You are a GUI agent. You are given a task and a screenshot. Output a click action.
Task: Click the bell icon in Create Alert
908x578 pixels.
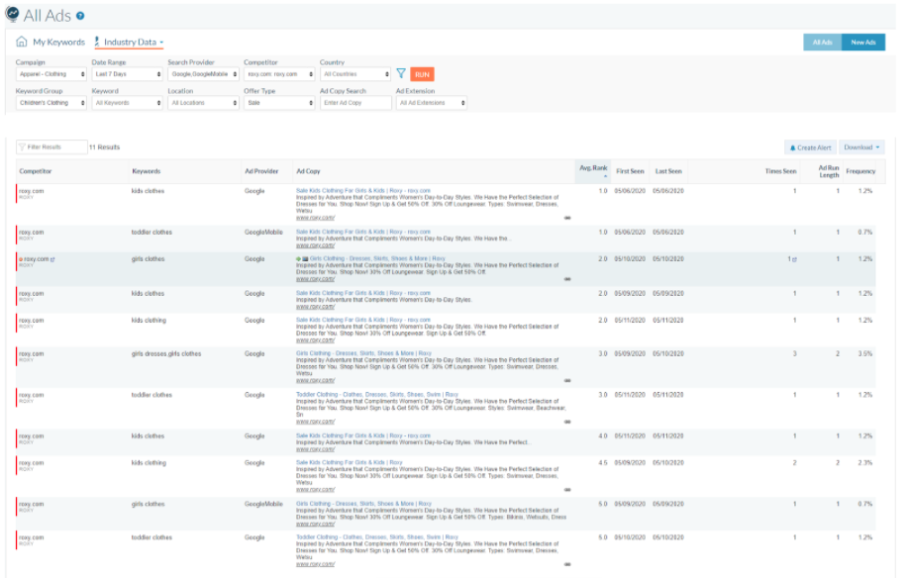[793, 148]
